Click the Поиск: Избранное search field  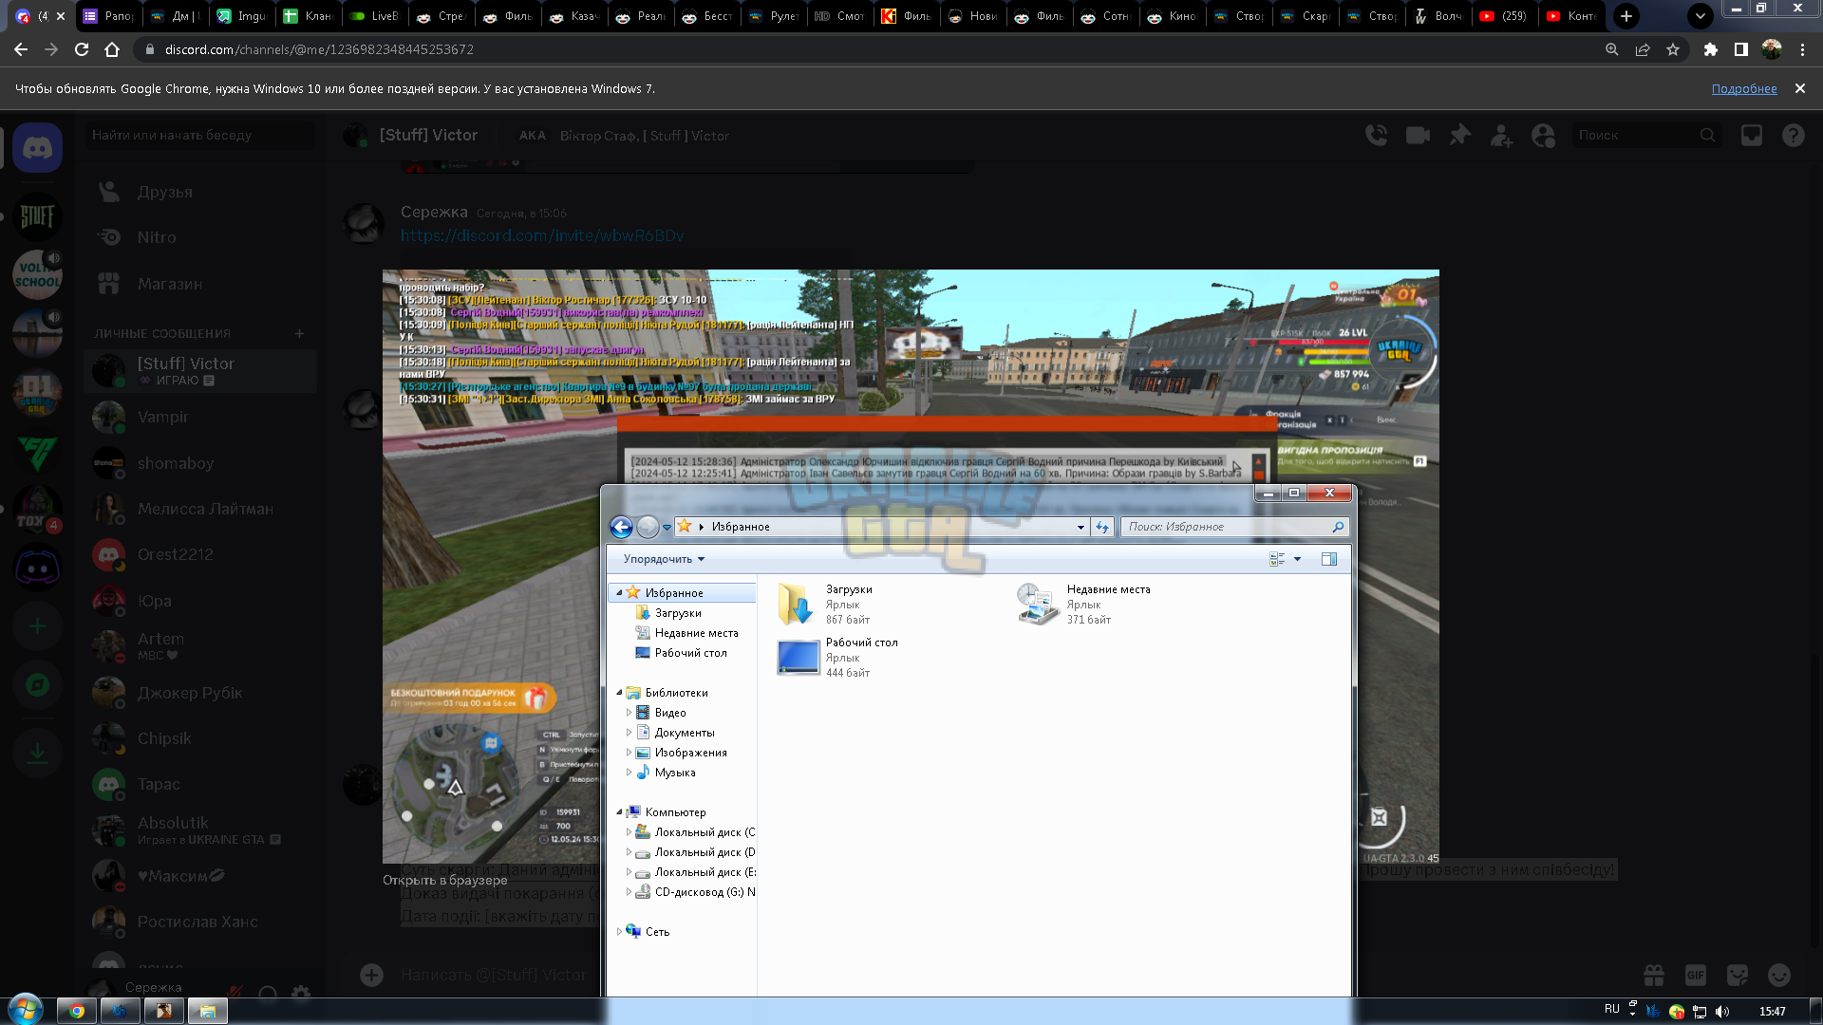[x=1234, y=527]
